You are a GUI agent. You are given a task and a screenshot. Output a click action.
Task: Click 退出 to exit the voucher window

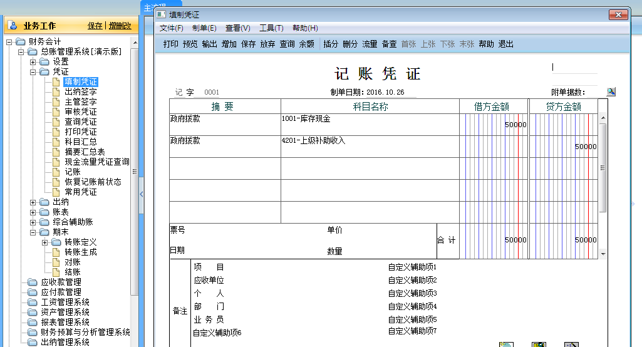coord(505,44)
